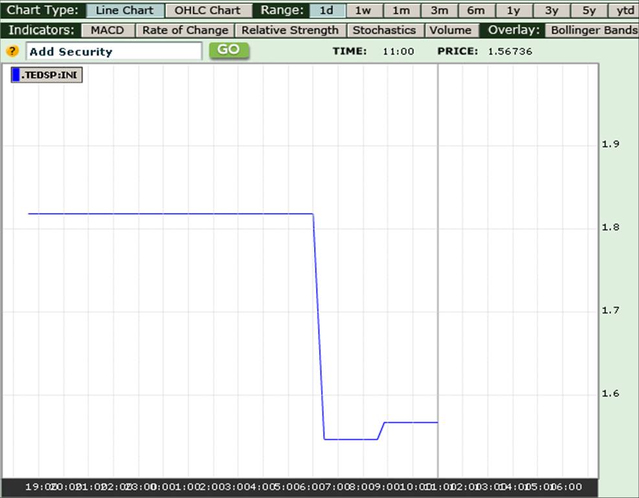Click the green GO button

[x=229, y=51]
